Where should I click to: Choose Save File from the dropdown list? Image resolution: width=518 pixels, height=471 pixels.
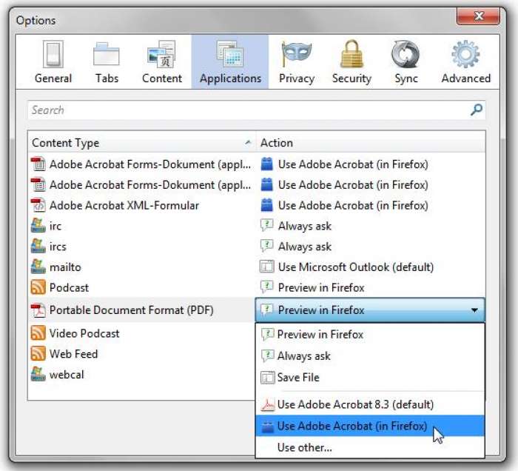(370, 378)
